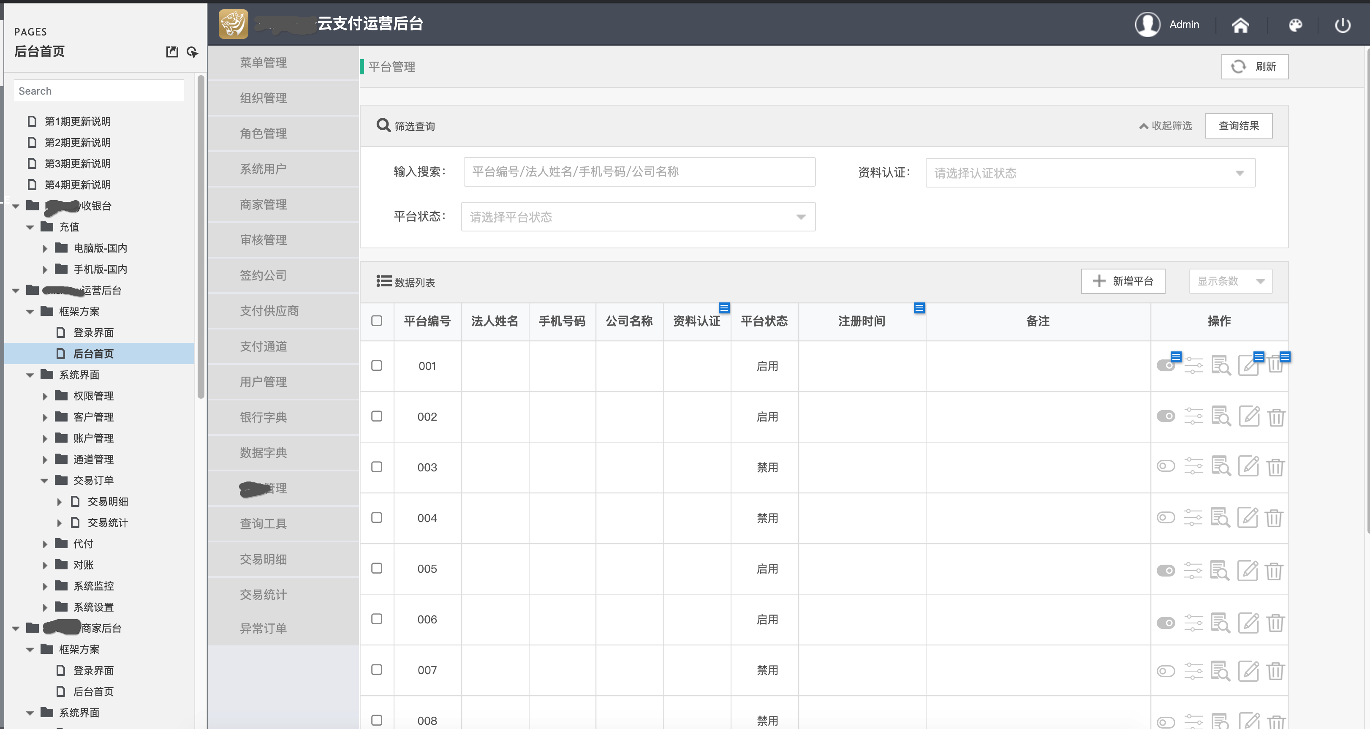Image resolution: width=1370 pixels, height=729 pixels.
Task: Open the 商家管理 menu item
Action: click(x=263, y=204)
